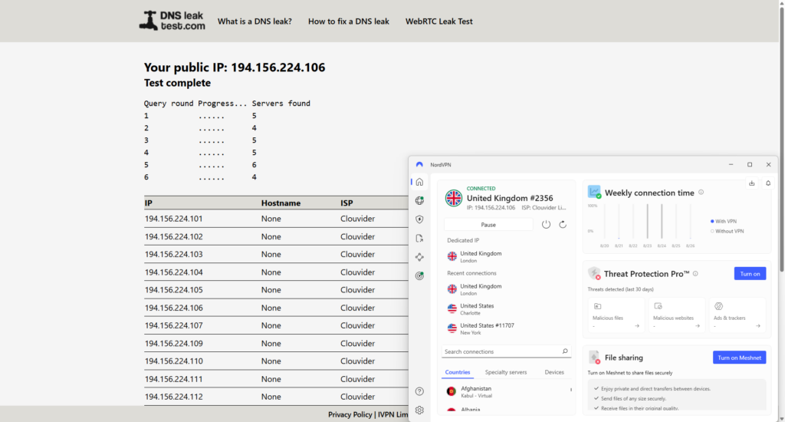Open the Meshnet sidebar icon

[419, 257]
